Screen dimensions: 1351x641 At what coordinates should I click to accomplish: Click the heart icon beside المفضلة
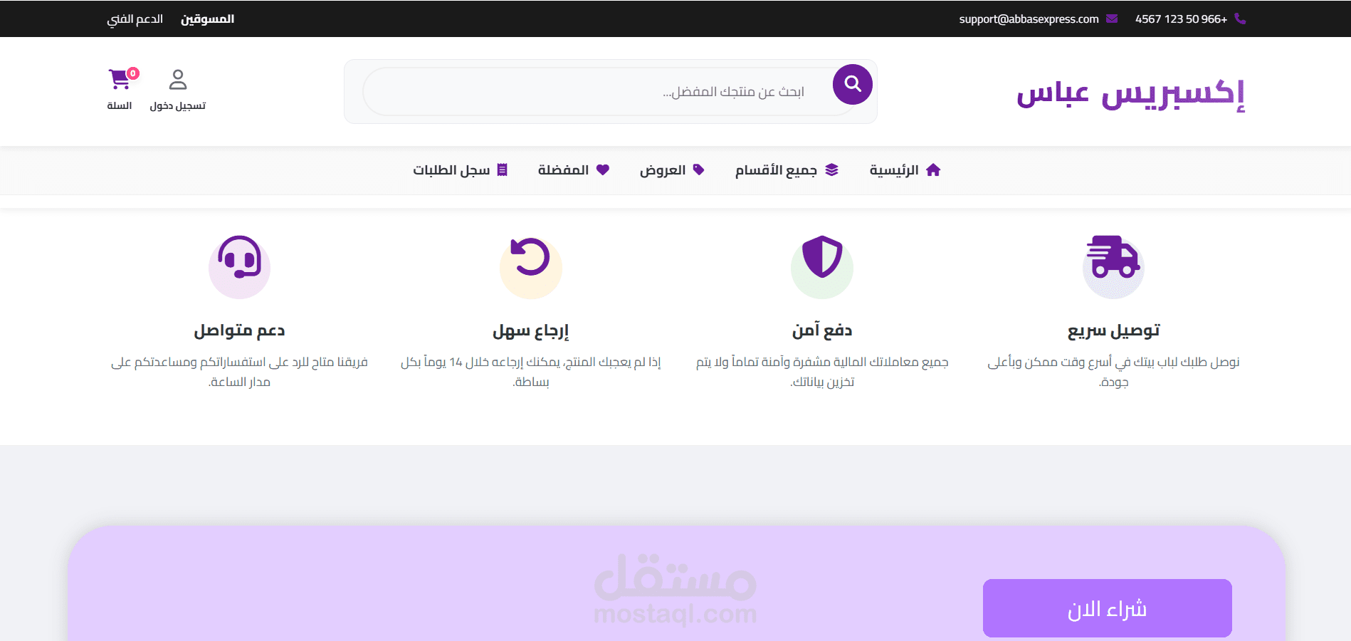[603, 170]
